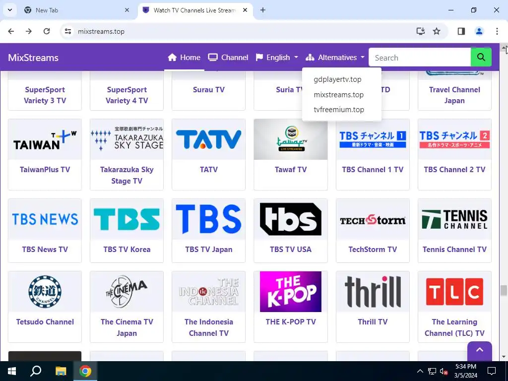Click the language flag icon
Viewport: 508px width, 381px height.
click(259, 58)
